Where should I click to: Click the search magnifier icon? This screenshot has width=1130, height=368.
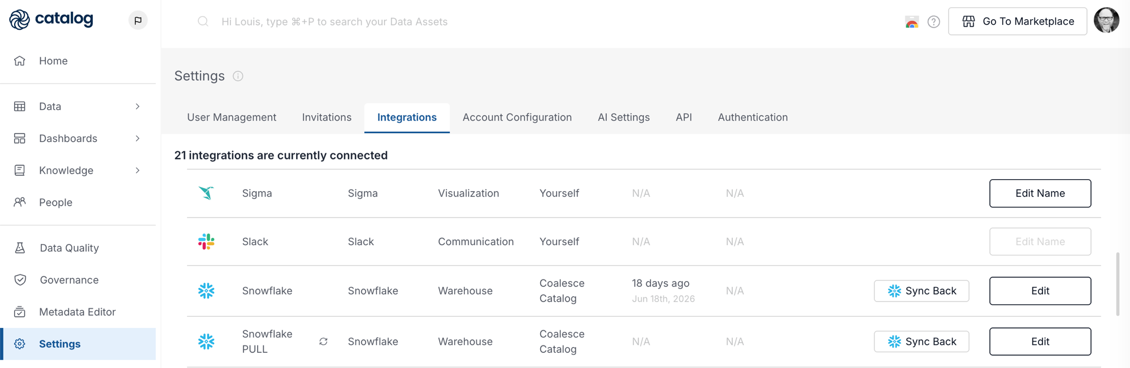(203, 21)
